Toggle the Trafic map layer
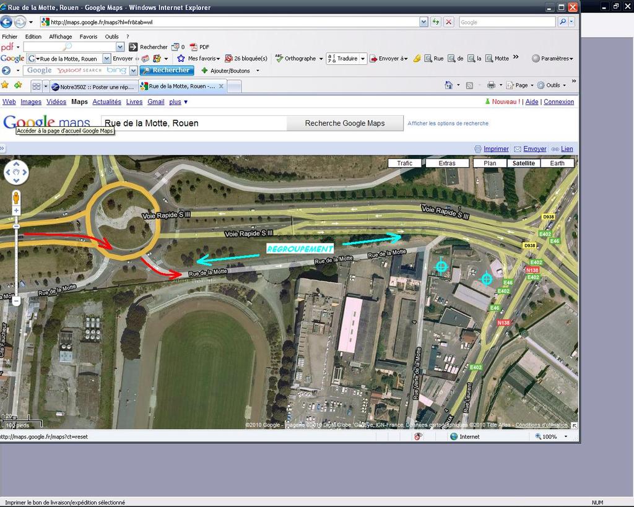This screenshot has height=507, width=634. point(404,163)
